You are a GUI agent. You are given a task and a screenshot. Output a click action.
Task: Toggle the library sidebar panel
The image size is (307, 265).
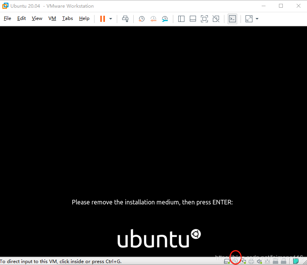pyautogui.click(x=181, y=19)
